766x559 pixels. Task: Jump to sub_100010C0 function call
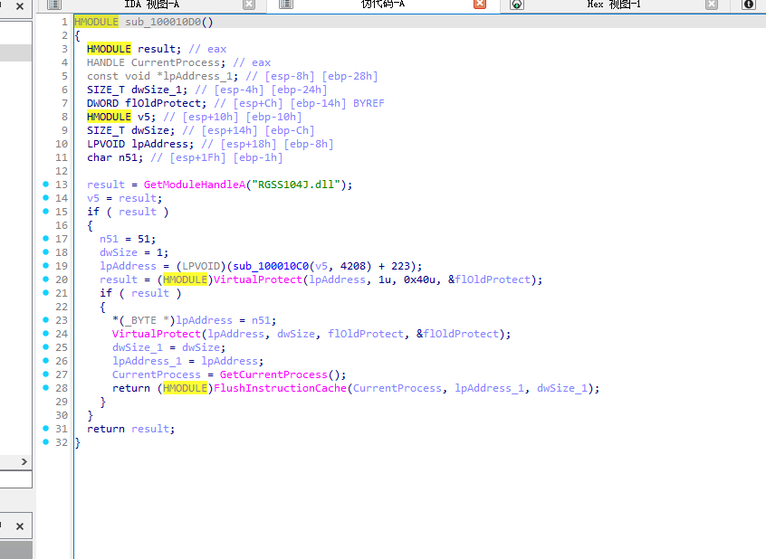[x=268, y=266]
